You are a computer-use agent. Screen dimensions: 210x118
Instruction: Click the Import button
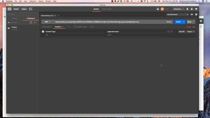click(24, 9)
